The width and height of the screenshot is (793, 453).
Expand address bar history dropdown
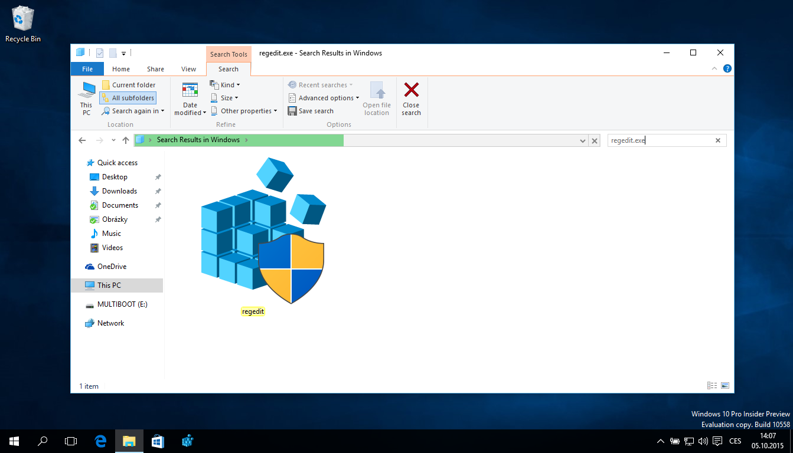(583, 140)
